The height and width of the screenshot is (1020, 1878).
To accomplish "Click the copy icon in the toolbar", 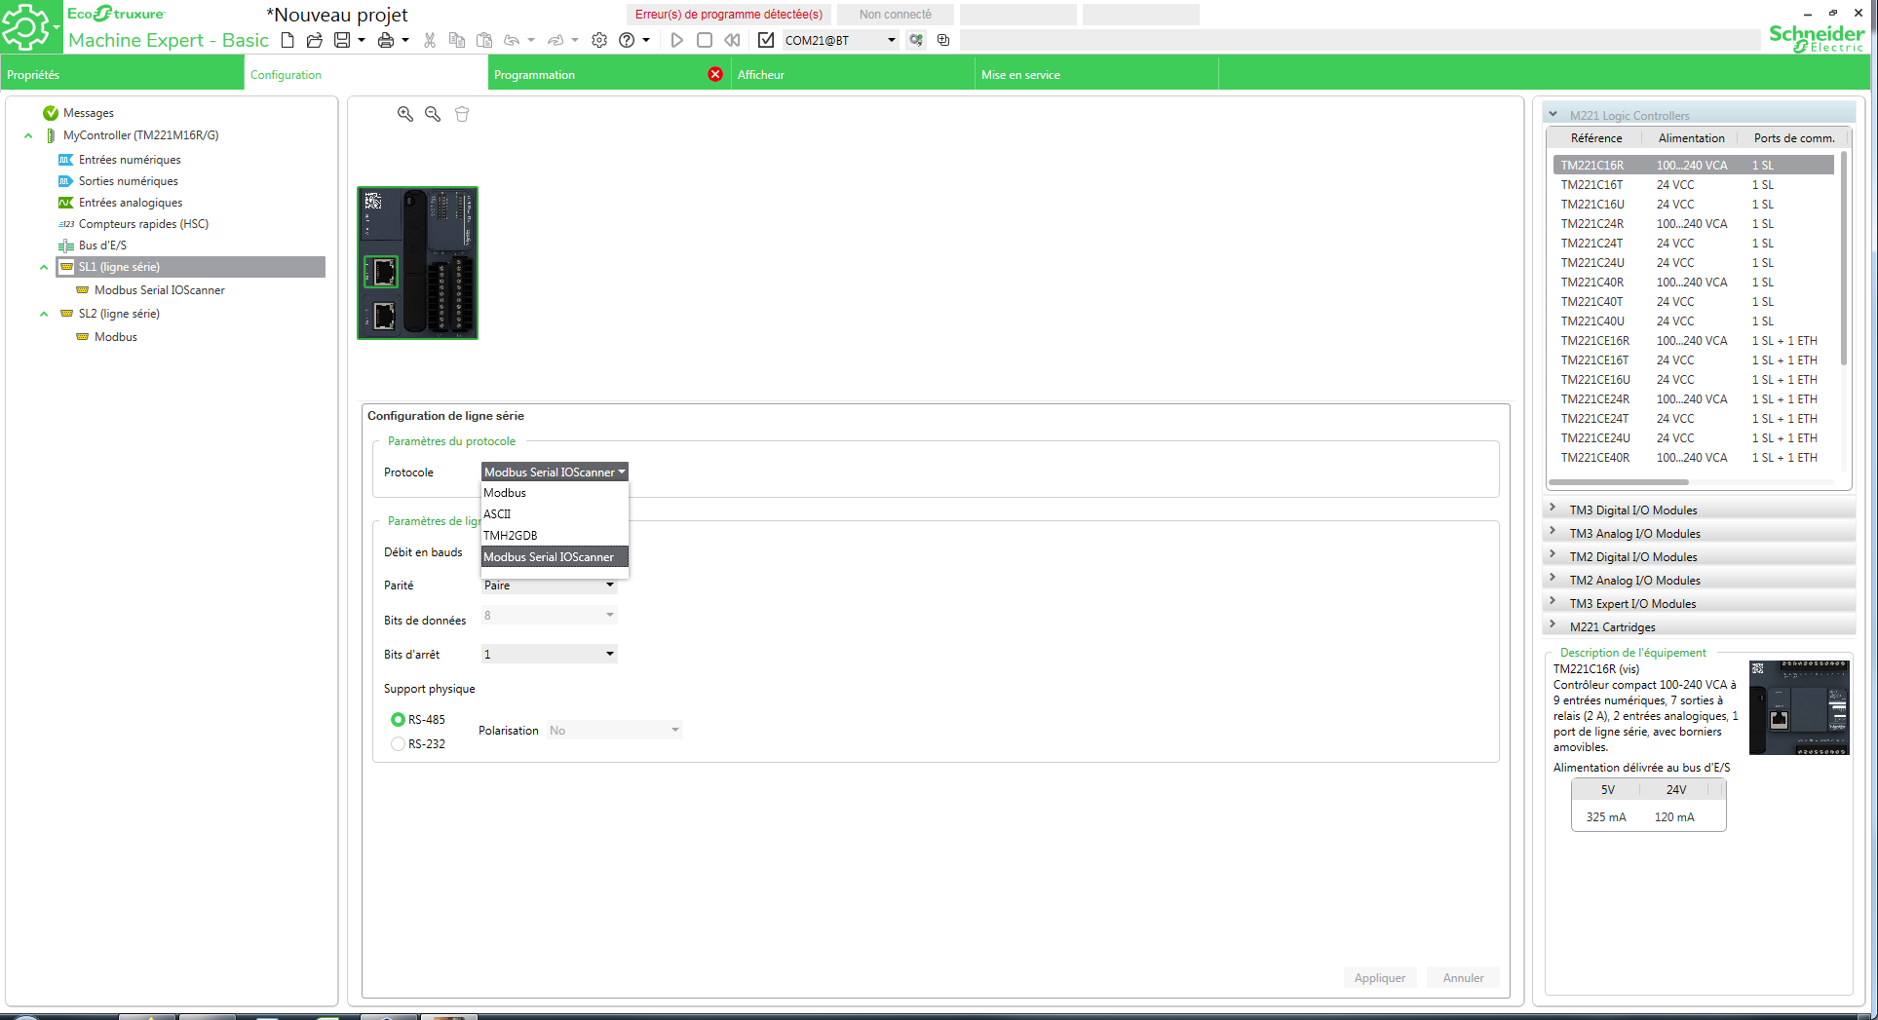I will [x=456, y=40].
